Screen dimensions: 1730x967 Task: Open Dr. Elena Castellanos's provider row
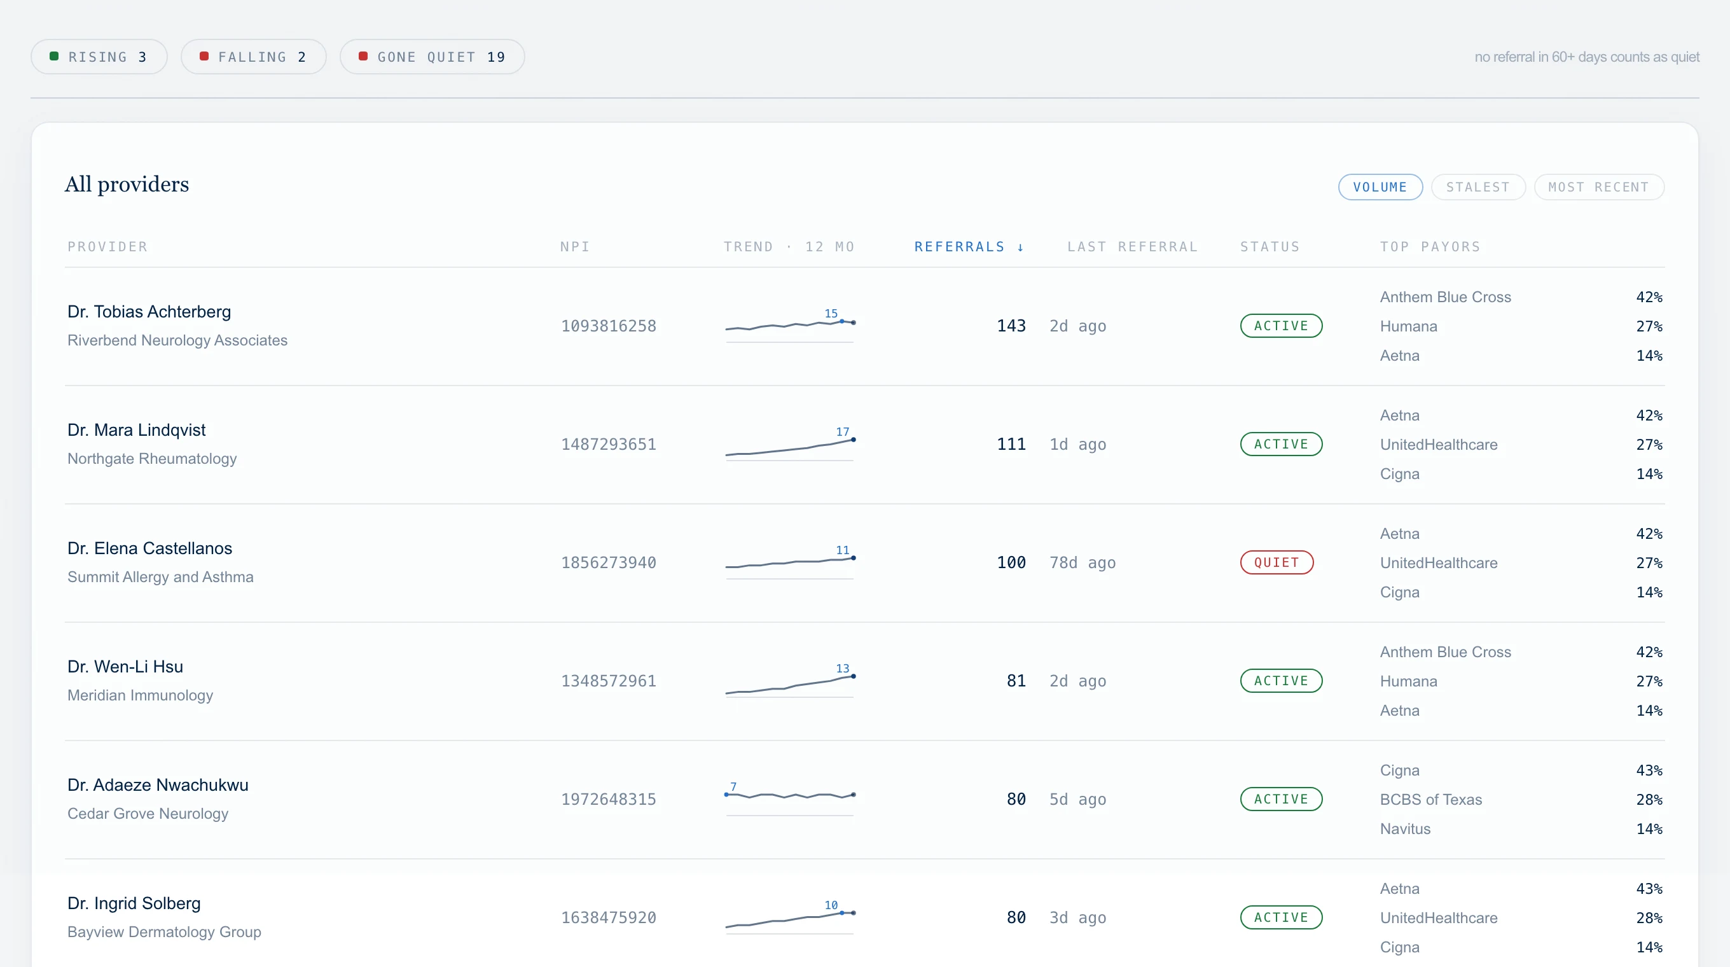pyautogui.click(x=864, y=564)
